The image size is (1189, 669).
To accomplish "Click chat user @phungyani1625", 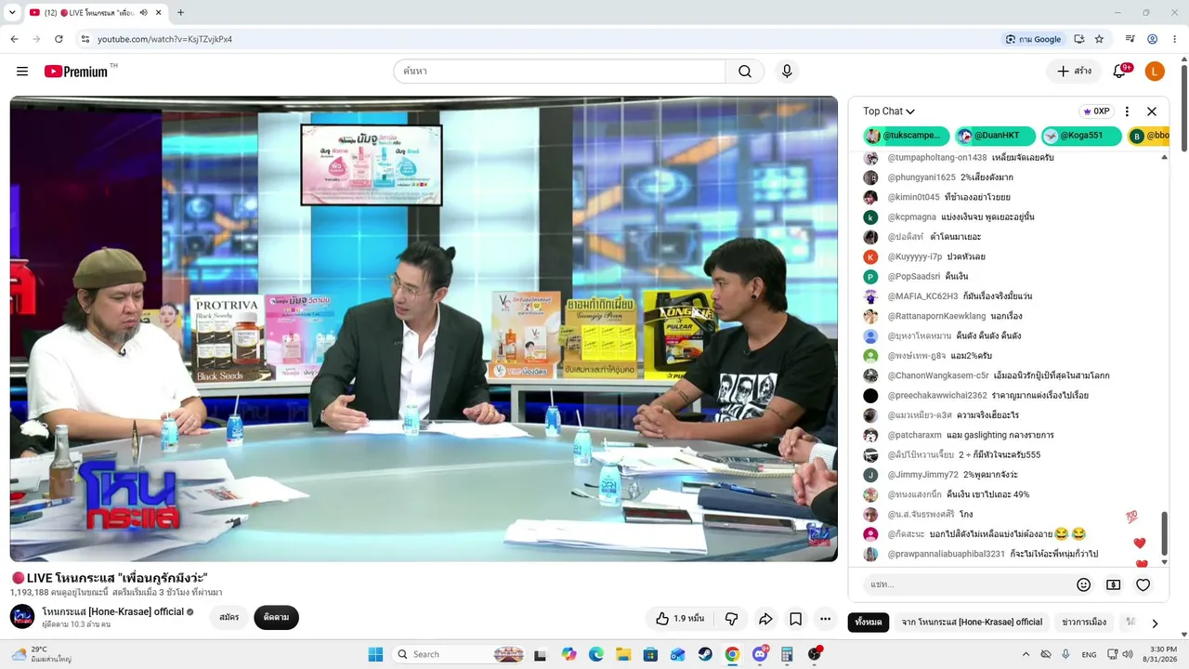I will 921,177.
